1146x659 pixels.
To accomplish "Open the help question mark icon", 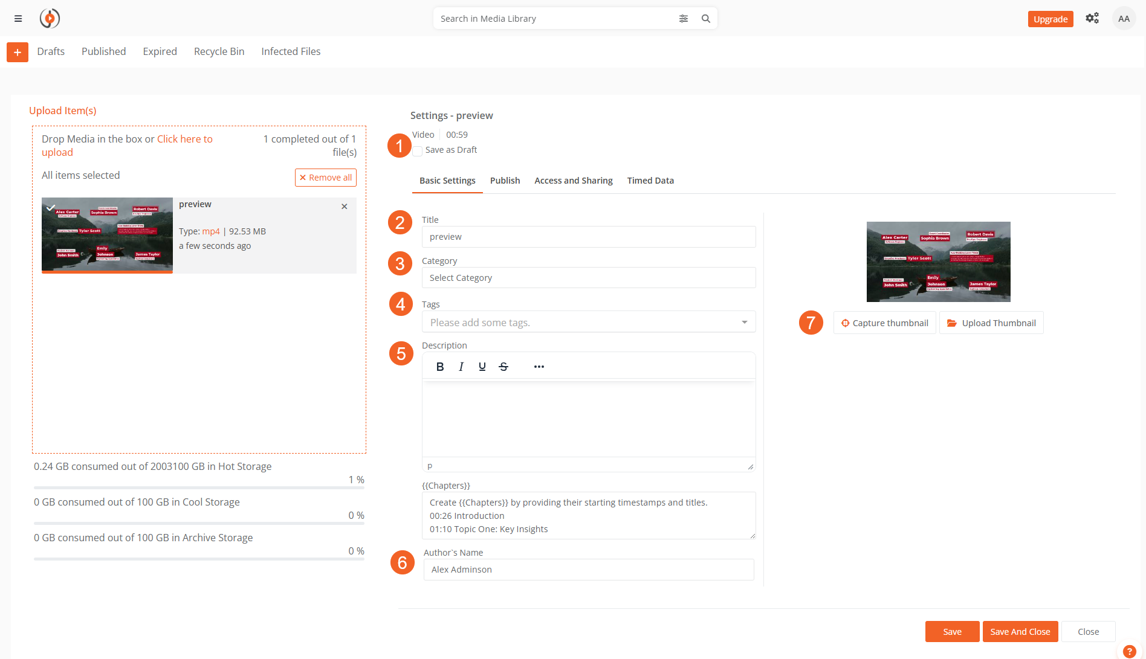I will pyautogui.click(x=1129, y=651).
